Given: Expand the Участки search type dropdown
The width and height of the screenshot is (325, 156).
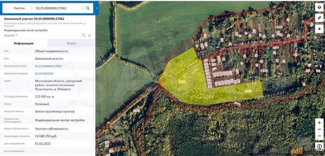Looking at the screenshot, I should (x=32, y=8).
